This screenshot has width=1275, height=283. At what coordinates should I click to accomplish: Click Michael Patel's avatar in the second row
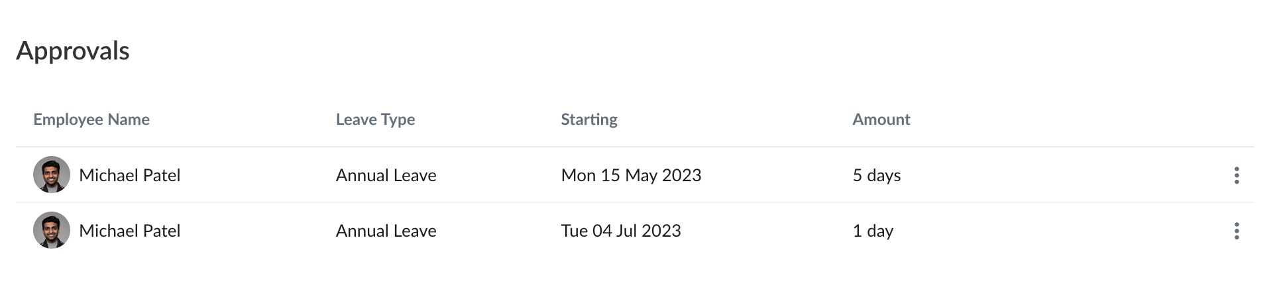click(x=52, y=230)
